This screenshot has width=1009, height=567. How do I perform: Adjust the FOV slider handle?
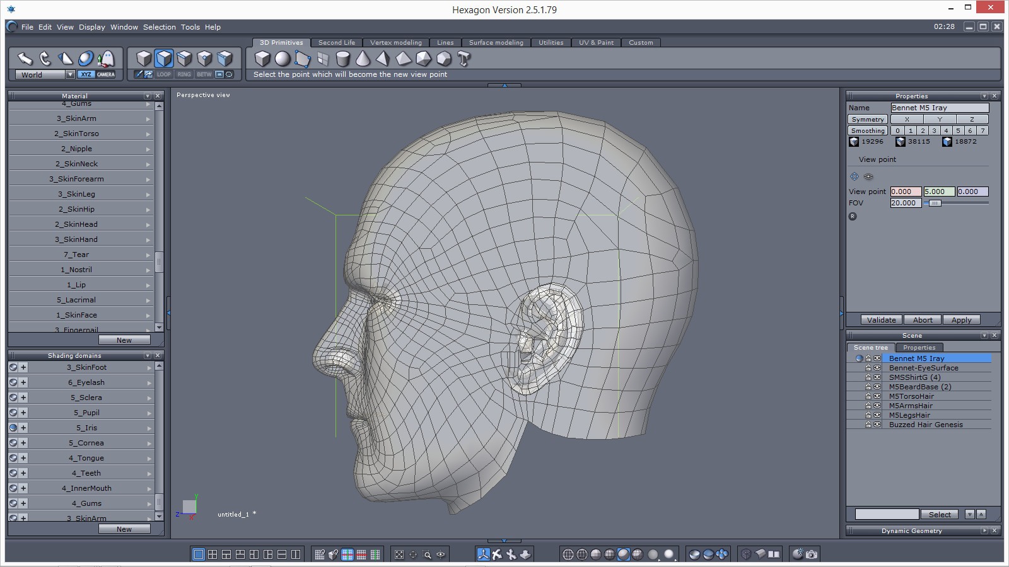click(935, 203)
